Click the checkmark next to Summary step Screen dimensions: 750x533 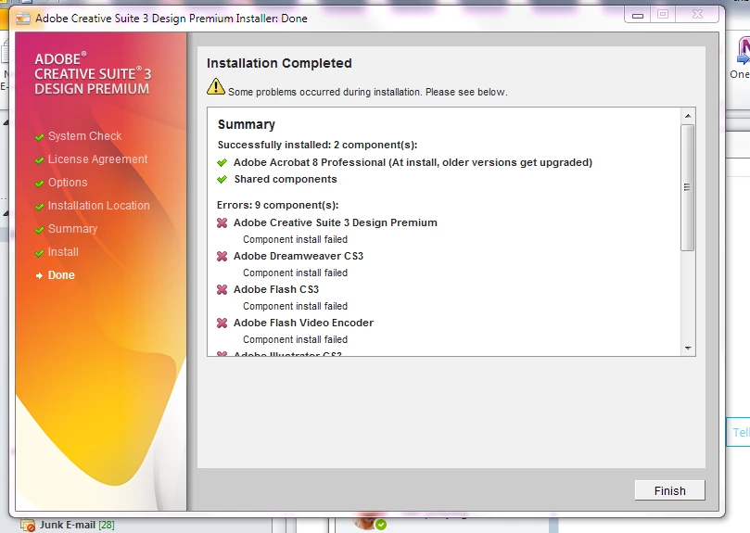pos(39,230)
